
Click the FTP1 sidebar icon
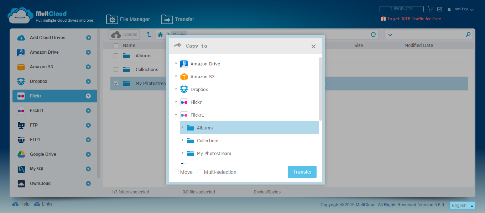pos(21,140)
